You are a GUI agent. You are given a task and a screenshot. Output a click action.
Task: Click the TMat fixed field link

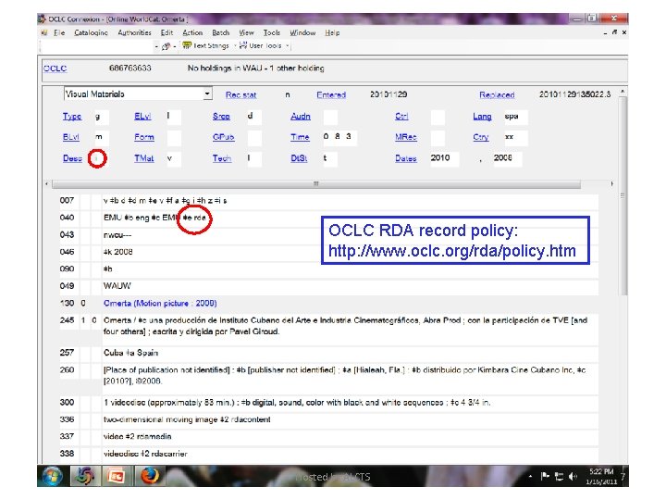(144, 158)
